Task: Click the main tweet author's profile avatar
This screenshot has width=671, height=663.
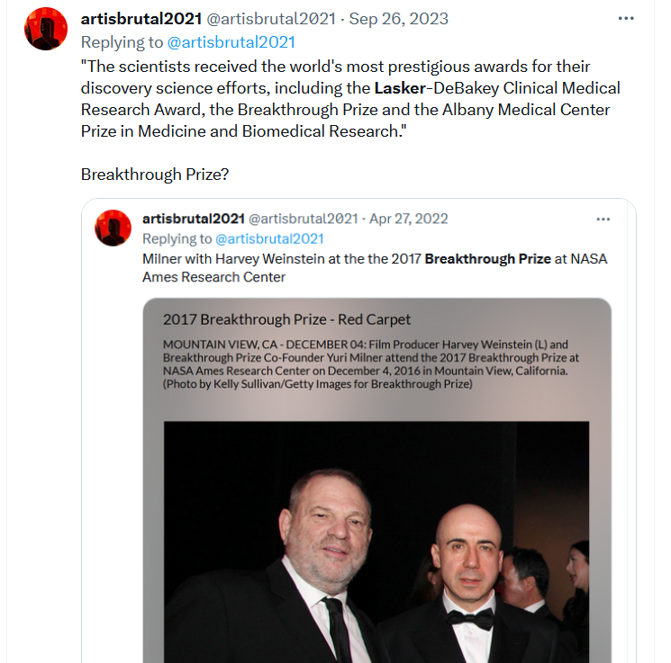Action: point(46,29)
